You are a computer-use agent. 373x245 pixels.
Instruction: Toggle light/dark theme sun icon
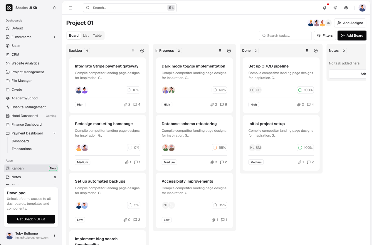(335, 8)
